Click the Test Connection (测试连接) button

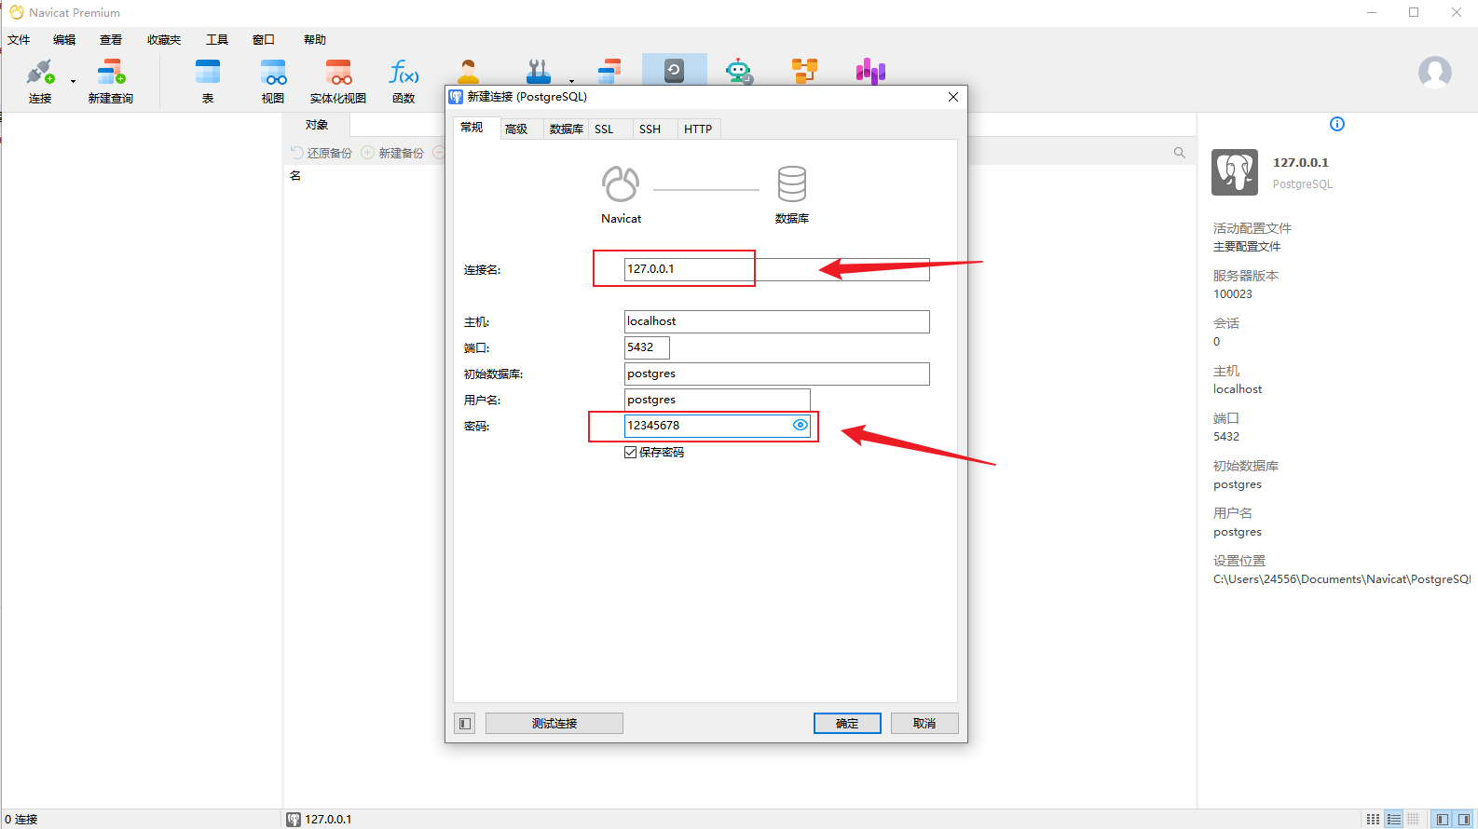554,724
